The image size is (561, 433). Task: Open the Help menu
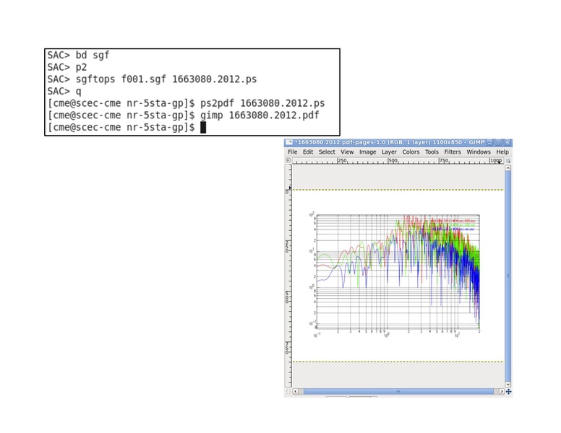coord(502,152)
